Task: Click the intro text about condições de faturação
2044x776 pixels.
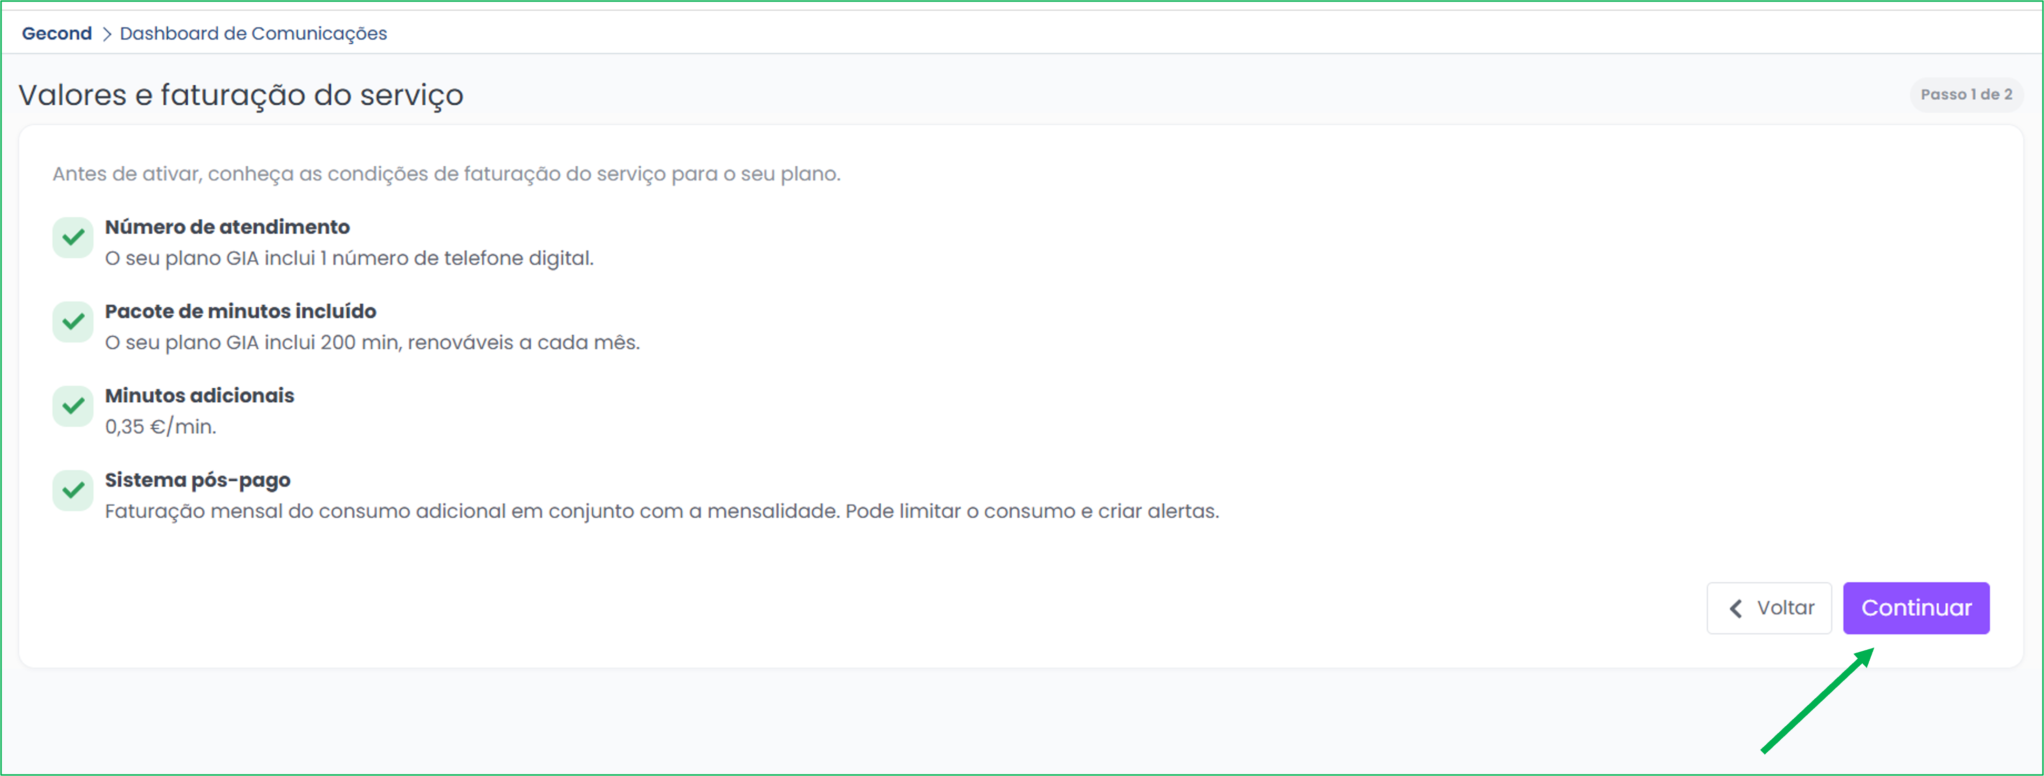Action: [446, 174]
